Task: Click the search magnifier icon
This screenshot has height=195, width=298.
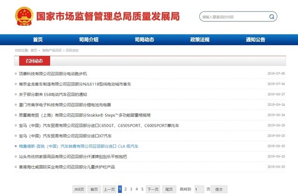Action: [272, 17]
